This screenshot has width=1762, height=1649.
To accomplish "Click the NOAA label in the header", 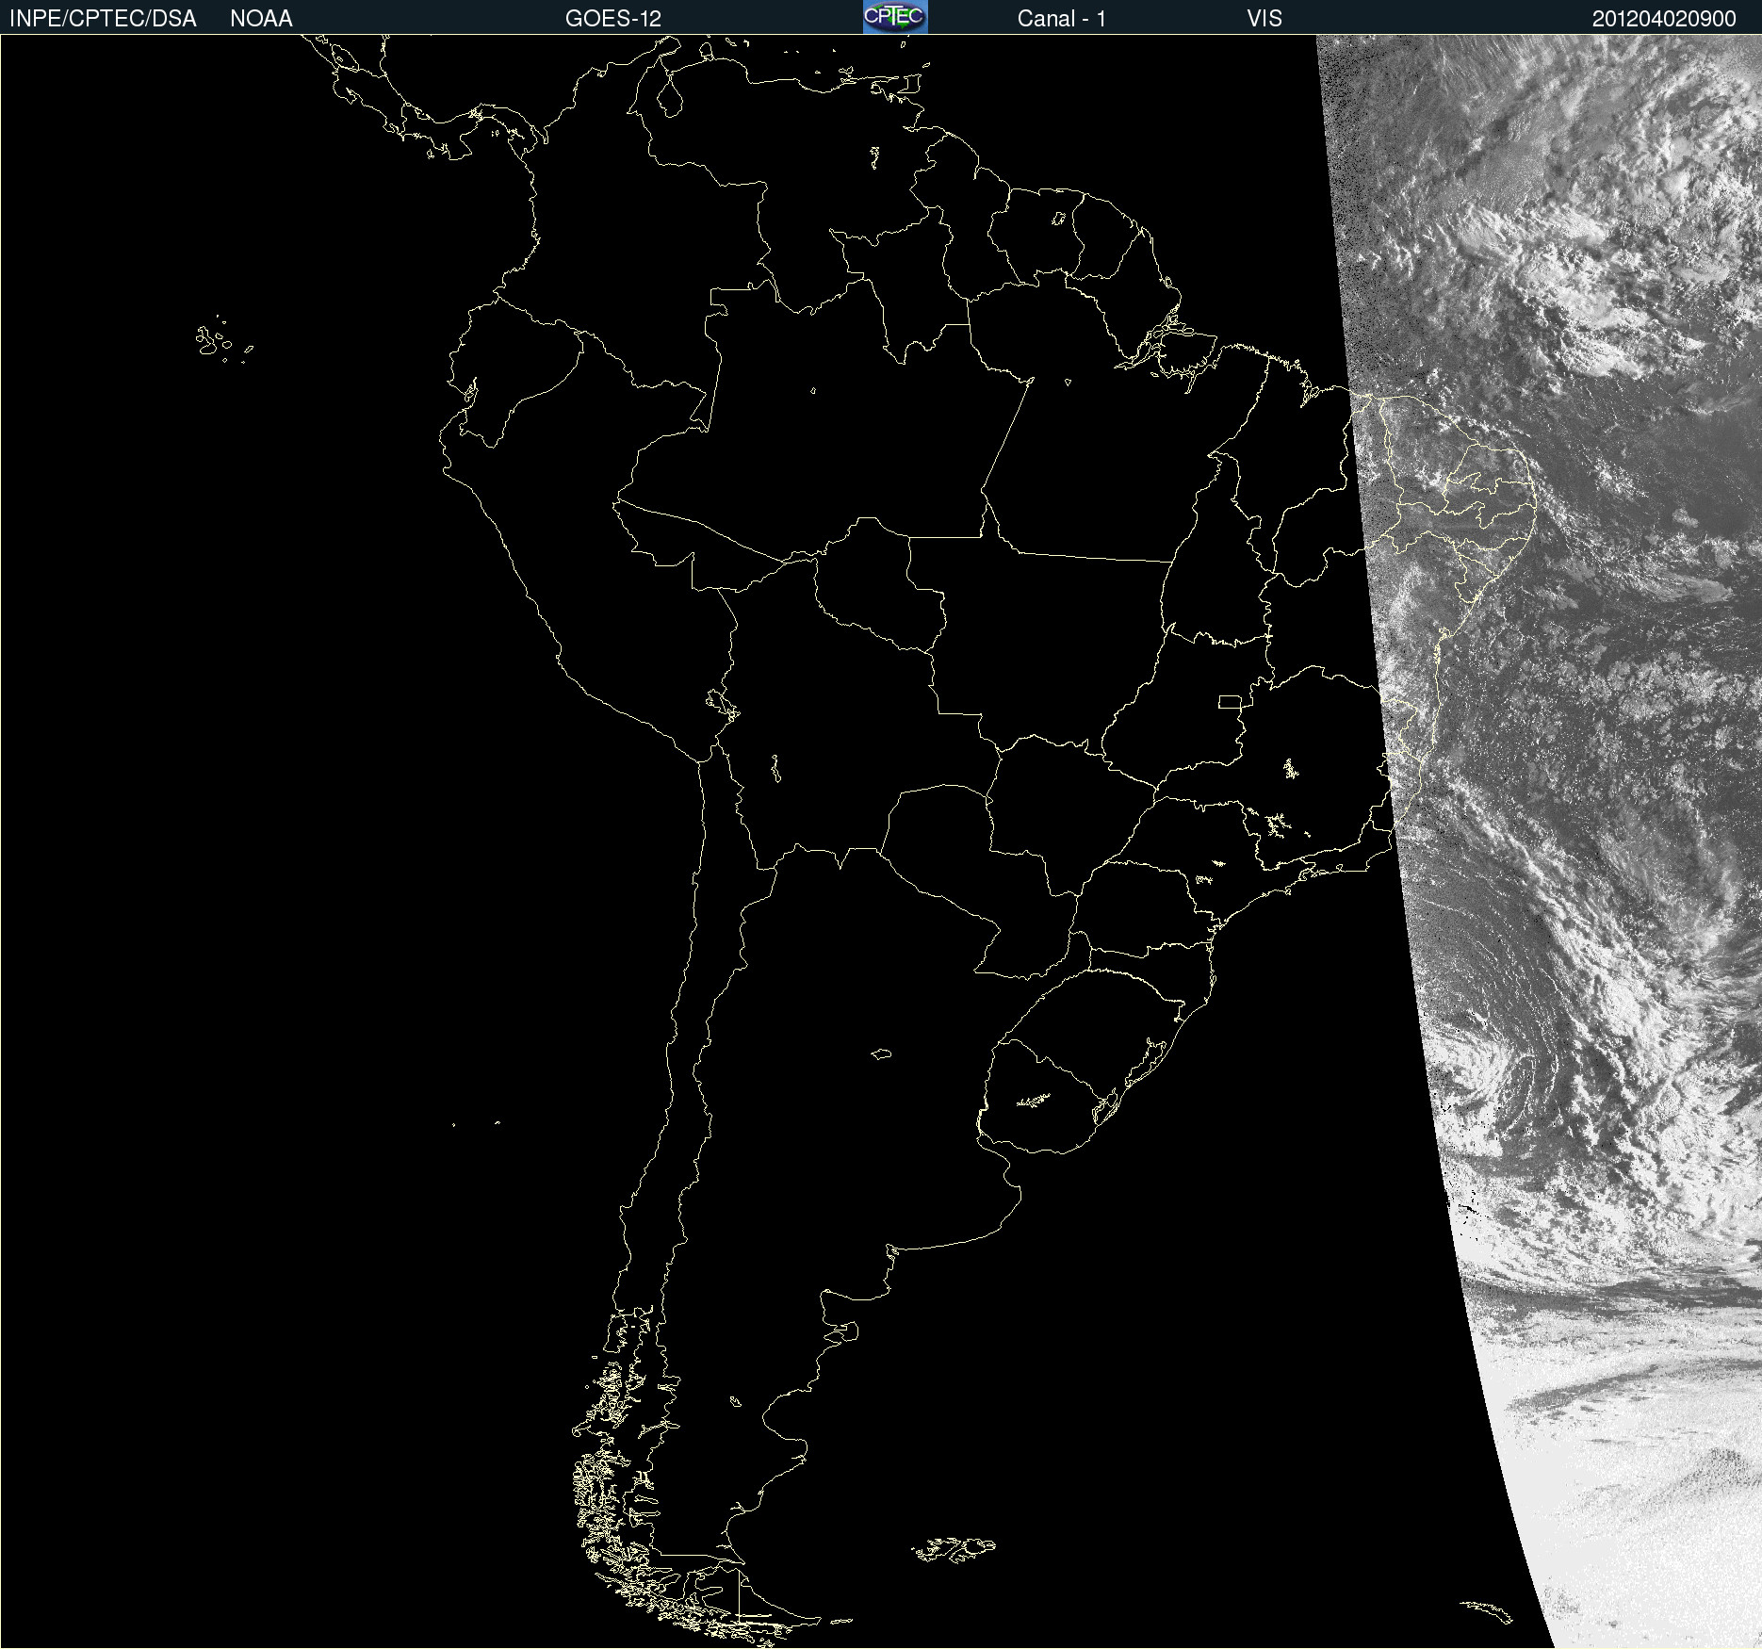I will (x=261, y=19).
